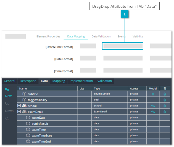
Task: Open the Events tab
Action: [122, 36]
